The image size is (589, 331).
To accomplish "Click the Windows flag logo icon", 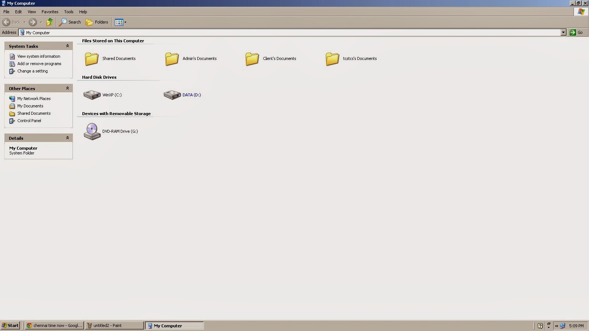I will coord(581,12).
